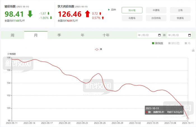This screenshot has width=196, height=127.
Task: Click the pig index green down arrow
Action: coord(30,14)
